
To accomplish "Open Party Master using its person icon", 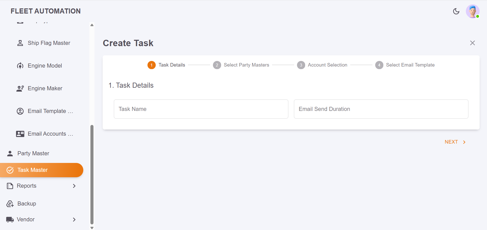I will click(x=10, y=153).
